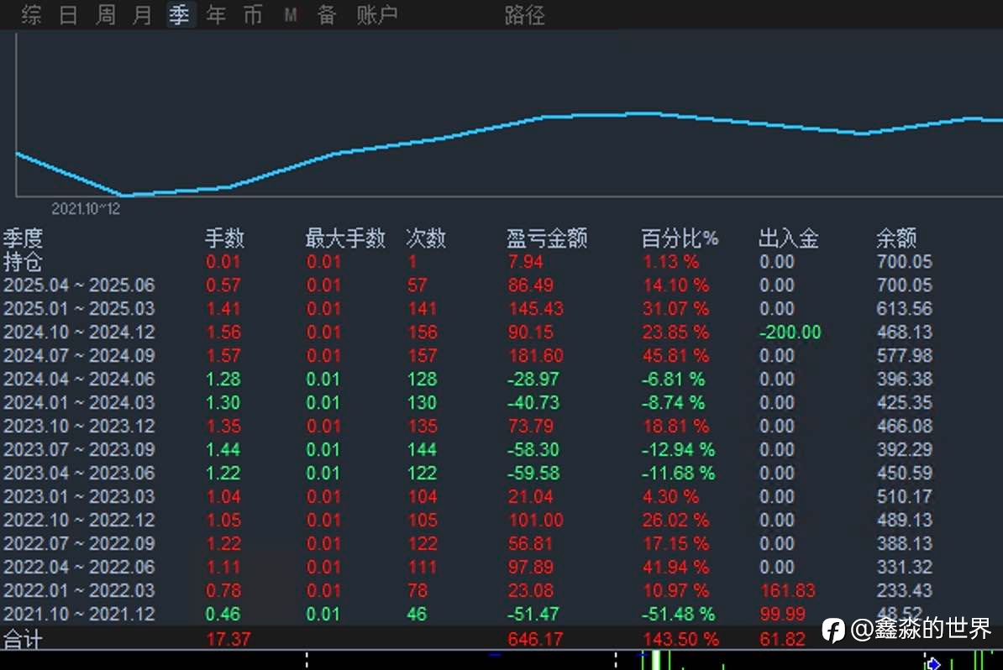
Task: Click the 646.17 total profit value
Action: [536, 639]
